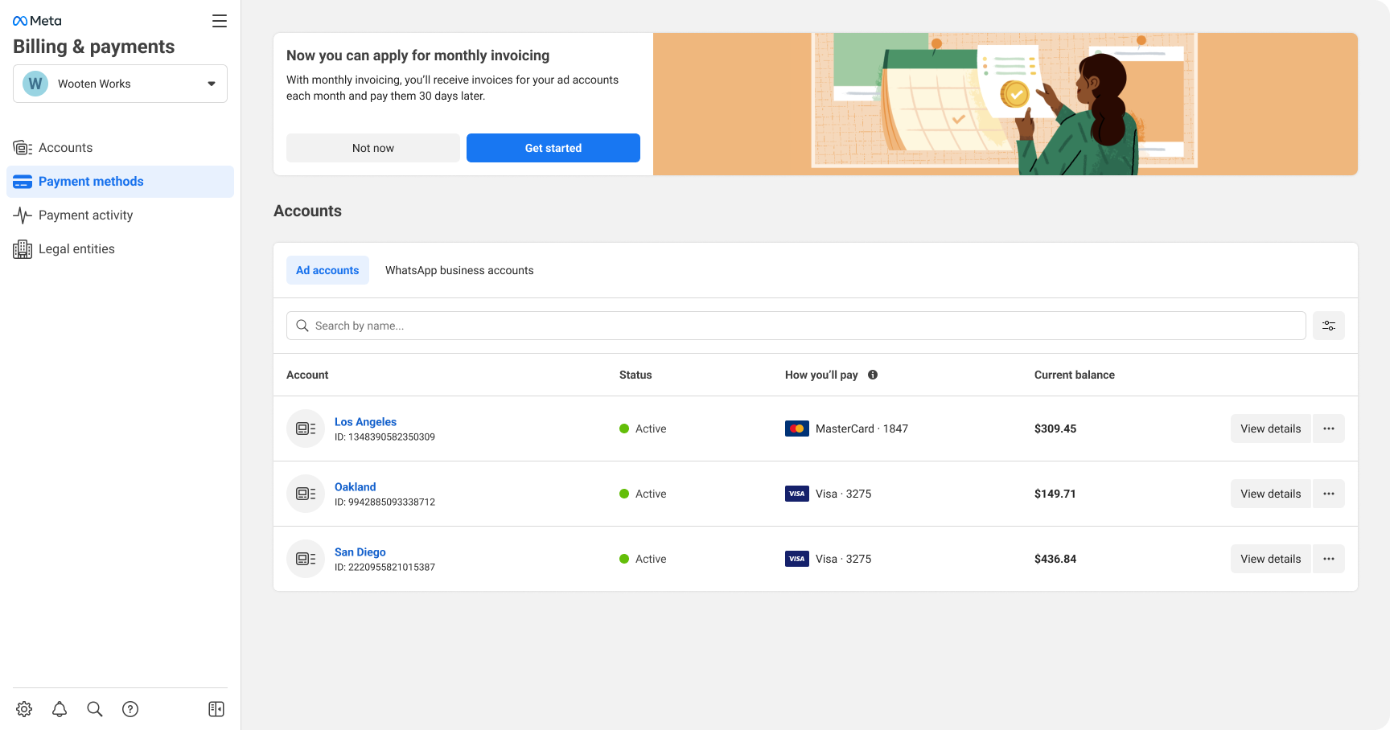Open more options for San Diego row
Image resolution: width=1390 pixels, height=730 pixels.
click(1329, 559)
